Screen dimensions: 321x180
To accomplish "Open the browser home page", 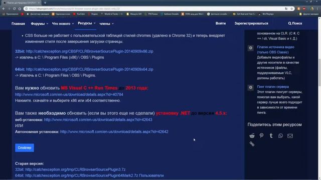I will 20,9.
